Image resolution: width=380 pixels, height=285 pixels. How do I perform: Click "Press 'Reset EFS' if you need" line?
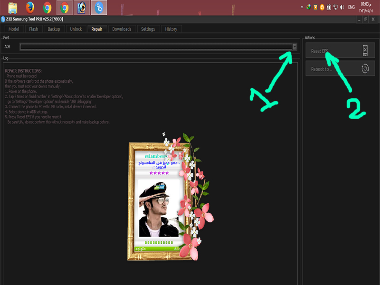[x=33, y=117]
